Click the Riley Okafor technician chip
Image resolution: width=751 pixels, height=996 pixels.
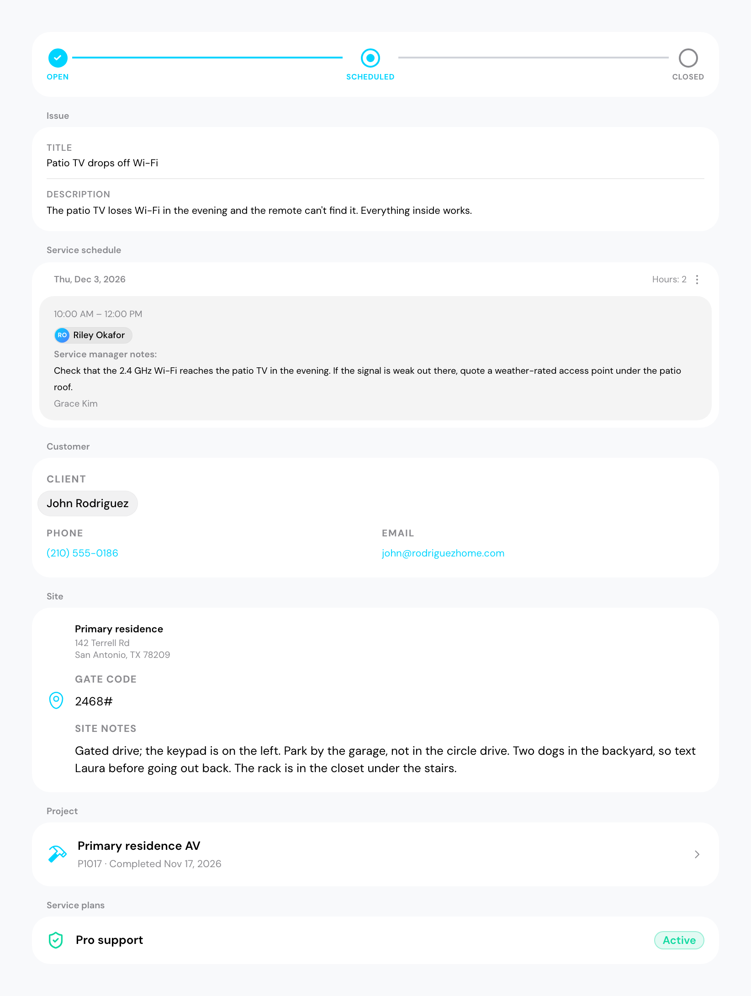pos(93,335)
